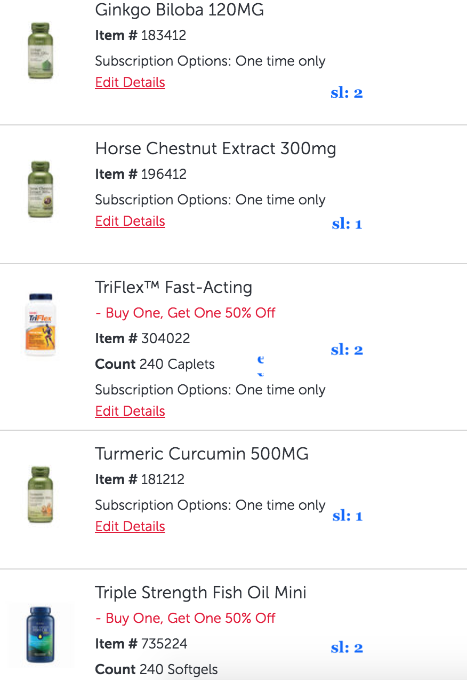This screenshot has height=680, width=467.
Task: Select the 'sl: 1' quantity beside Turmeric Curcumin
Action: (347, 516)
